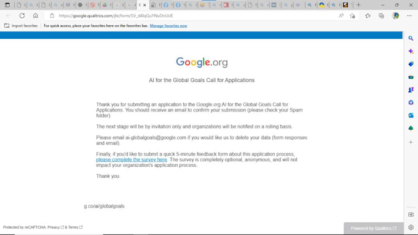The height and width of the screenshot is (235, 418).
Task: Open a new tab with plus button
Action: 358,5
